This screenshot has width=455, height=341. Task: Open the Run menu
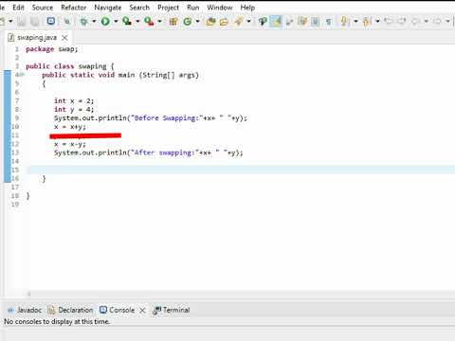pos(192,8)
